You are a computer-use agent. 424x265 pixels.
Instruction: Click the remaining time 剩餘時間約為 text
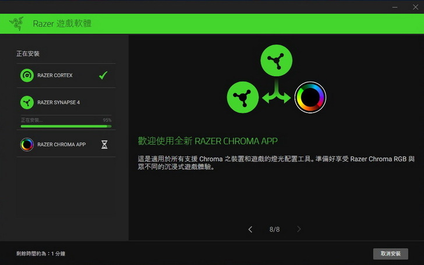pyautogui.click(x=41, y=254)
